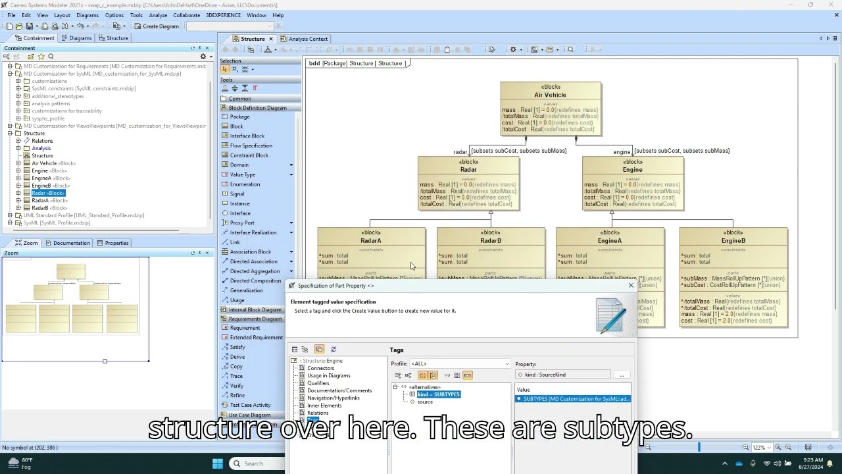Click the refresh icon in specification dialog

[333, 350]
